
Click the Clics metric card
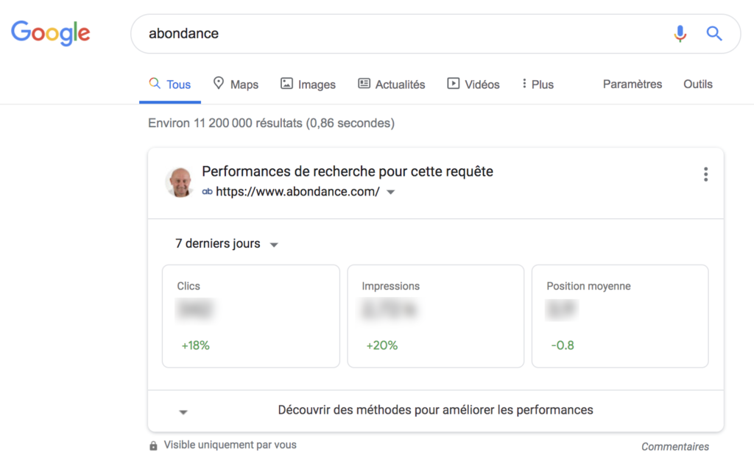[251, 316]
